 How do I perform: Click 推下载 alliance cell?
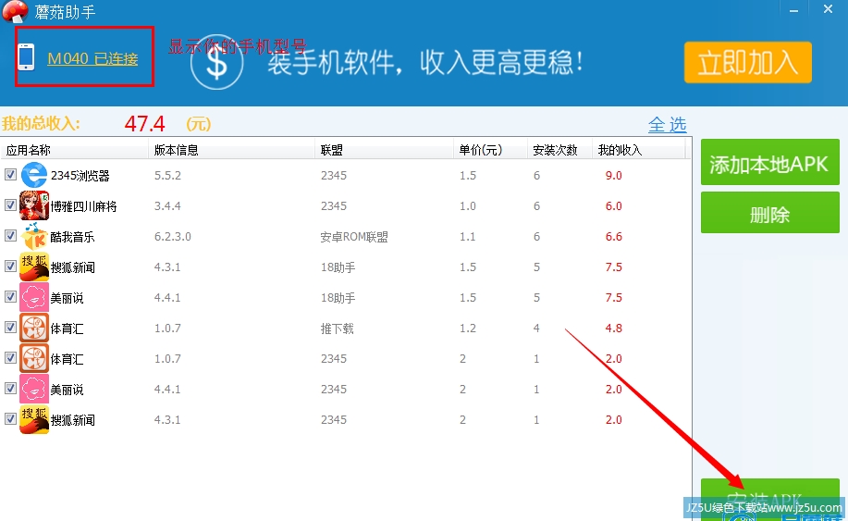click(x=337, y=329)
